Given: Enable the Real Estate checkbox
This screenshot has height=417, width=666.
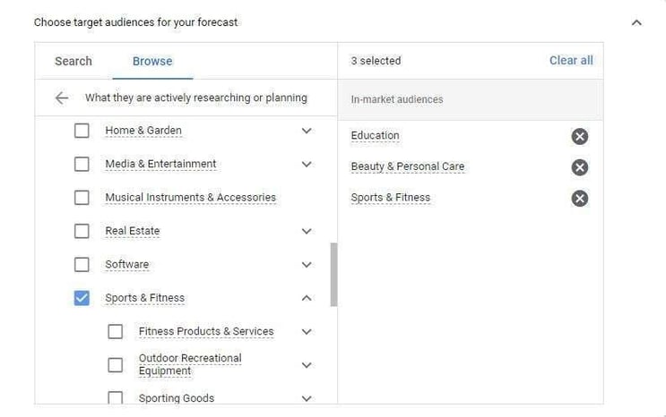Looking at the screenshot, I should click(82, 231).
